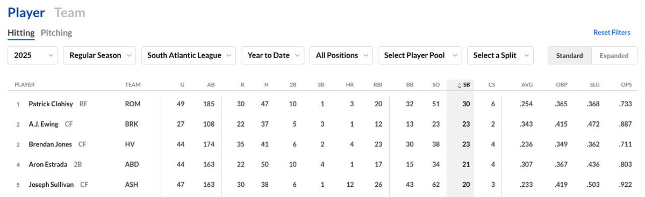Switch to the Team stats view
This screenshot has height=197, width=645.
click(x=70, y=13)
